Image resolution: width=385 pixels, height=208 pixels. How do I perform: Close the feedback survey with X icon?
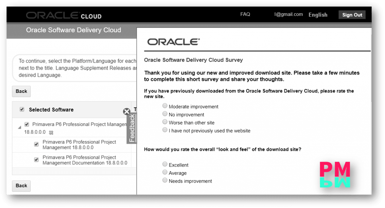coord(126,112)
